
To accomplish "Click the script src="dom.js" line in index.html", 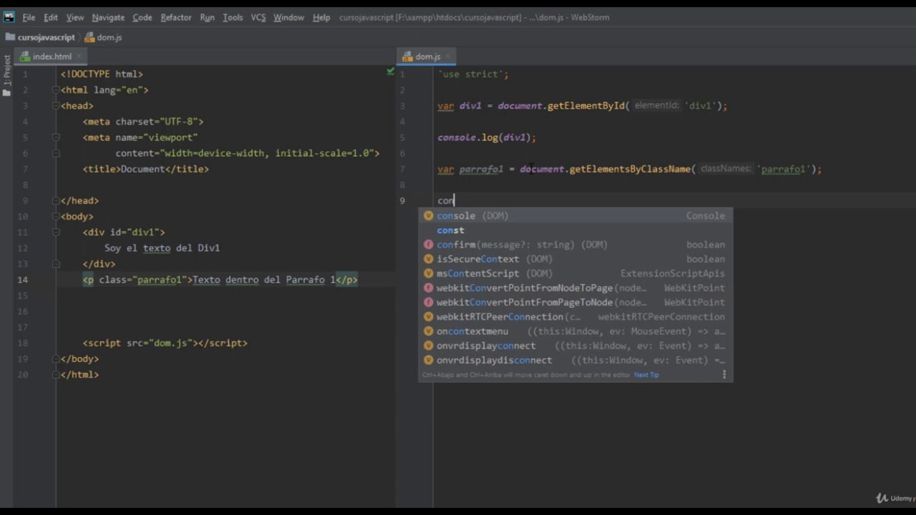I will click(x=165, y=343).
